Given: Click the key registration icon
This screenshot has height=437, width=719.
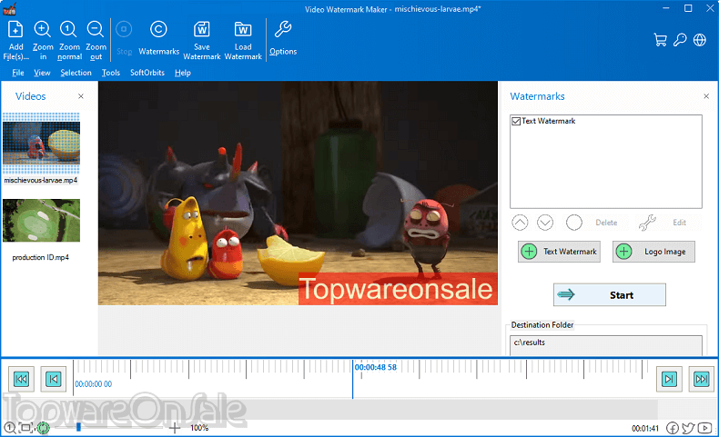Looking at the screenshot, I should [x=680, y=40].
